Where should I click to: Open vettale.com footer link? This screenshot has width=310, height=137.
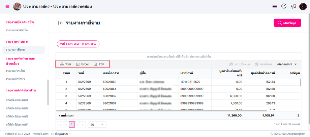[x=41, y=134]
